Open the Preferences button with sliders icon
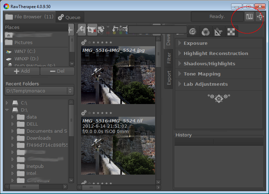The image size is (269, 194). pos(249,17)
